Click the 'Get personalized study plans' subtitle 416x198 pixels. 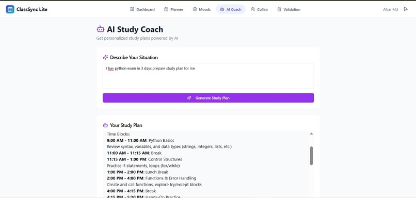click(137, 38)
